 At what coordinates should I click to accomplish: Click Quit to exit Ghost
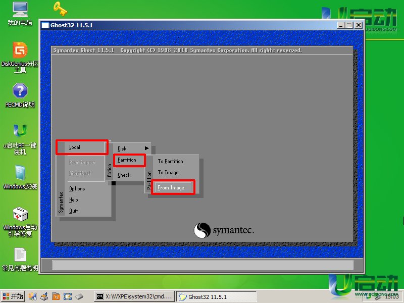pos(74,211)
